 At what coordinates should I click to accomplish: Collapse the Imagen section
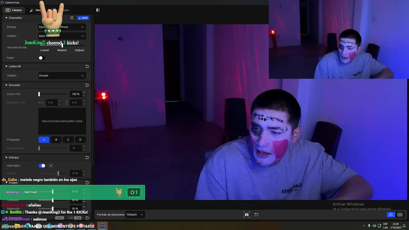[x=6, y=183]
